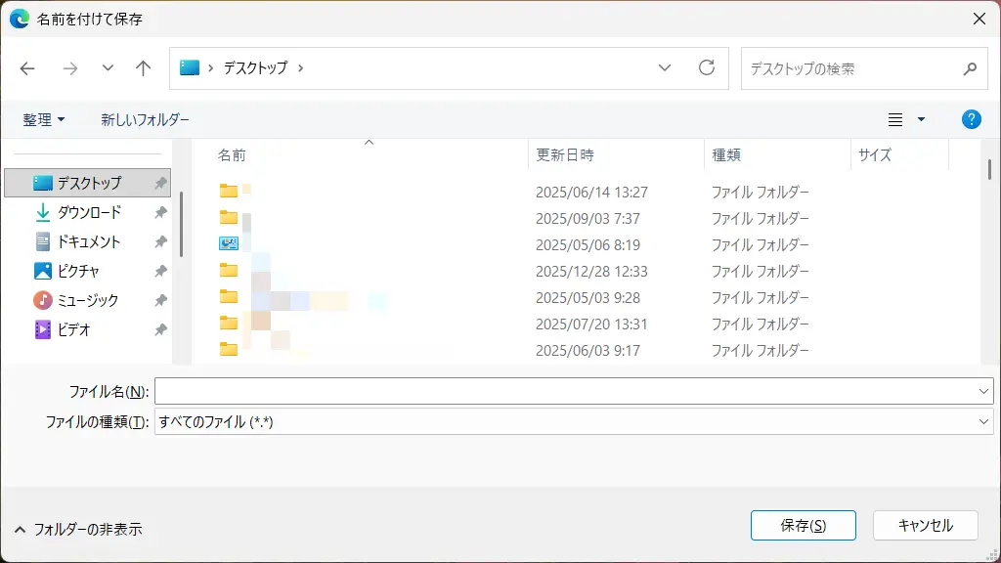Click the search magnifier in デスクトップの検索 box

coord(969,68)
